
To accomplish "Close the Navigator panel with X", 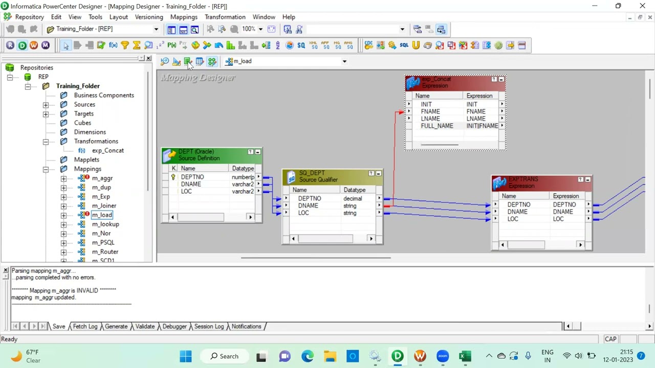I will [x=148, y=58].
